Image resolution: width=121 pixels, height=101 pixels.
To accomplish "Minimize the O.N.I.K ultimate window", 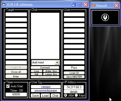I will [74, 5].
